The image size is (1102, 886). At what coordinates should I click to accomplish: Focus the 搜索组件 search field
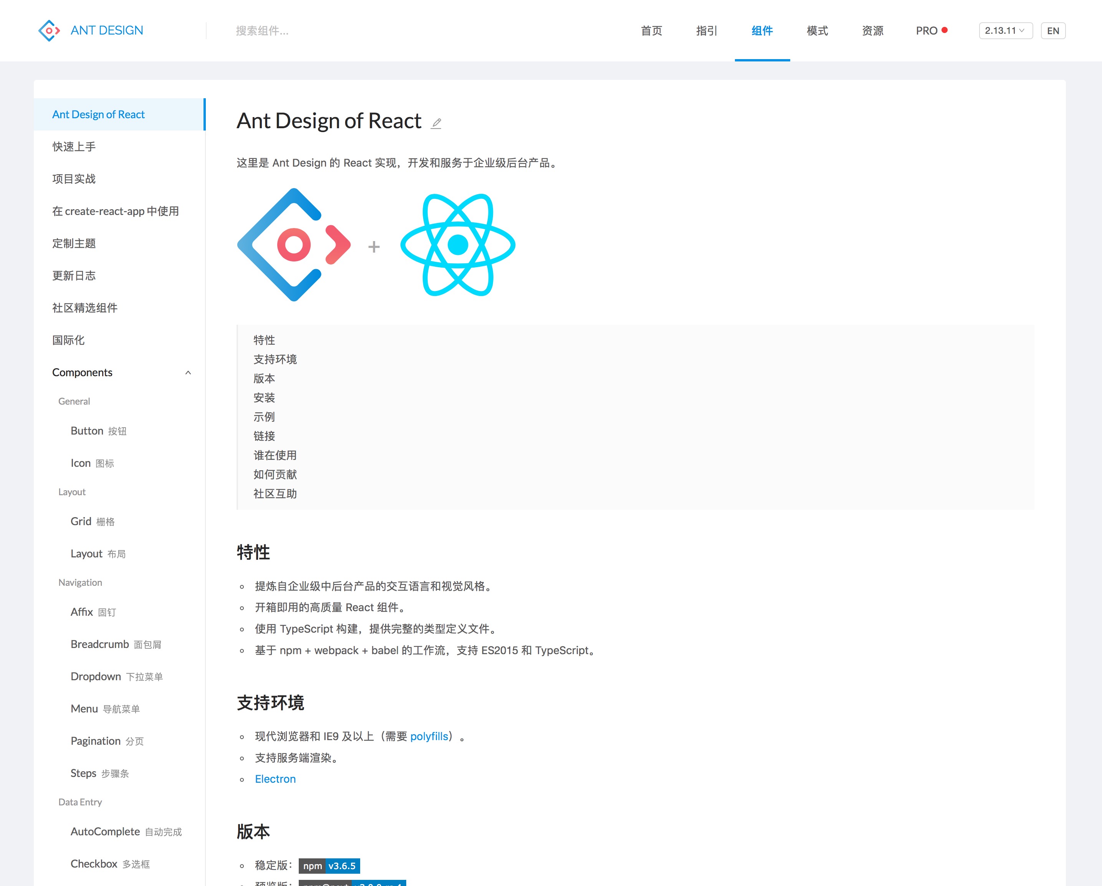[x=262, y=31]
